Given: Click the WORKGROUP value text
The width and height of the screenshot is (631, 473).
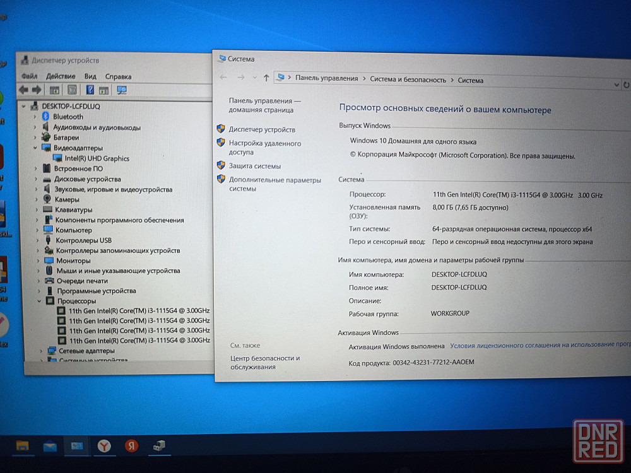Looking at the screenshot, I should tap(450, 313).
